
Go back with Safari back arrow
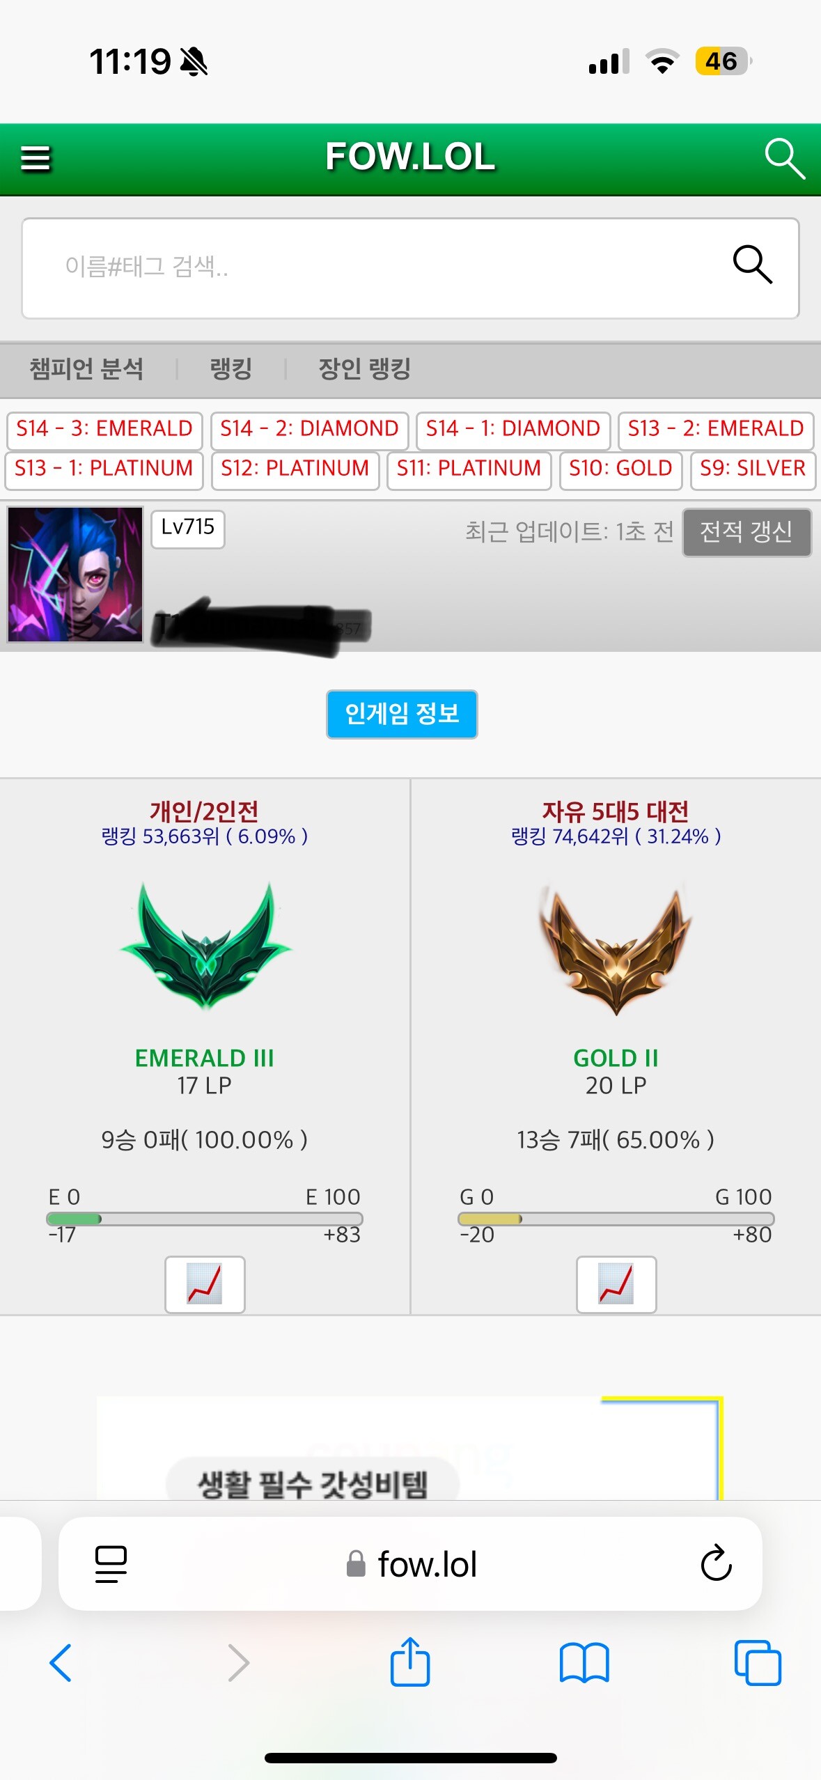click(61, 1663)
